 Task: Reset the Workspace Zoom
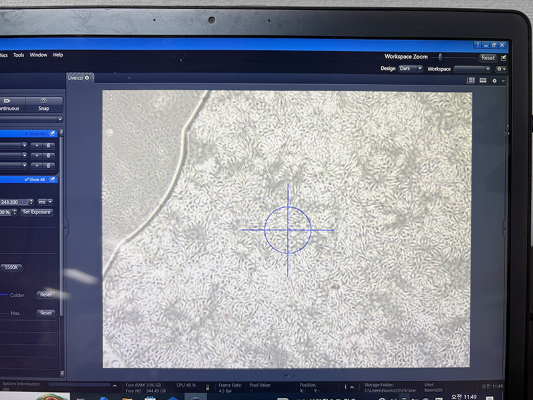(x=488, y=57)
